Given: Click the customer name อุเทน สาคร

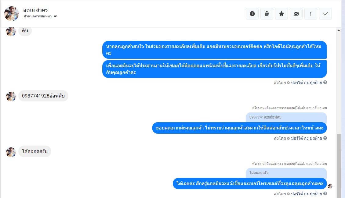Looking at the screenshot, I should (x=35, y=10).
